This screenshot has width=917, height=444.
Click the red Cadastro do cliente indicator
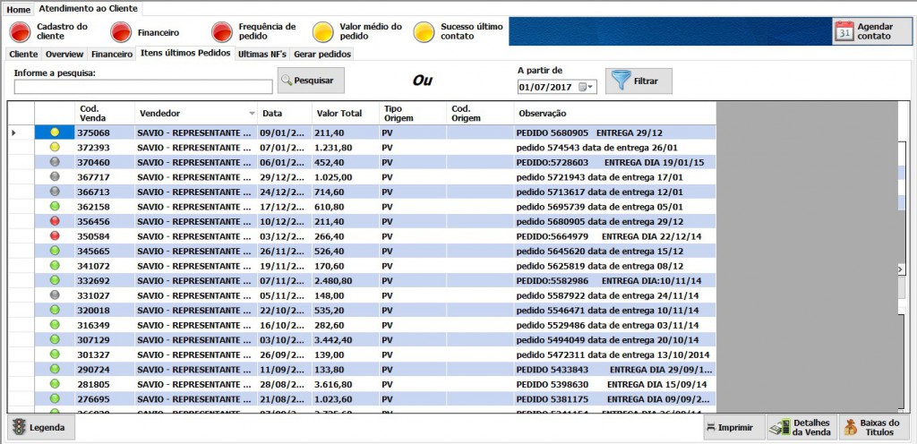[x=20, y=32]
